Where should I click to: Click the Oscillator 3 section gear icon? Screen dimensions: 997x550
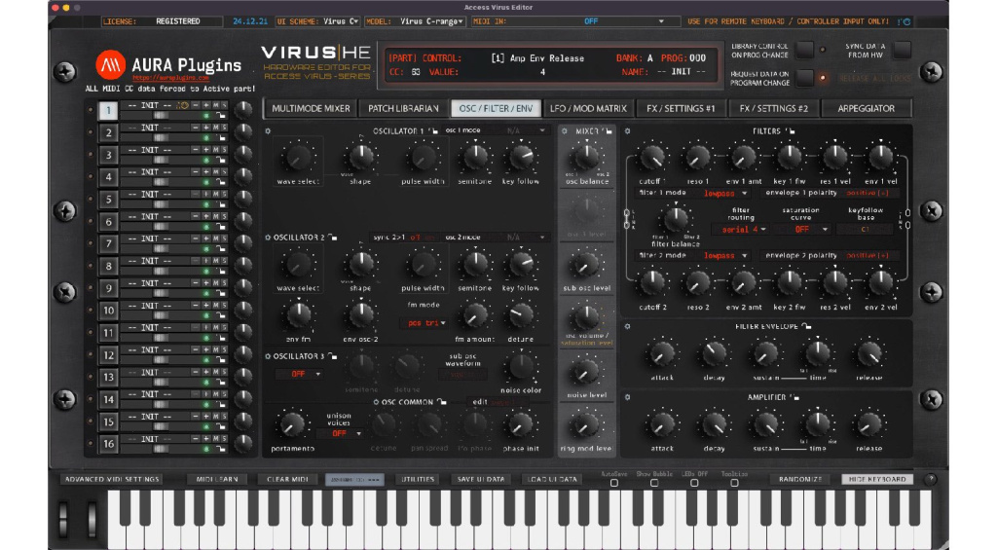(x=268, y=356)
